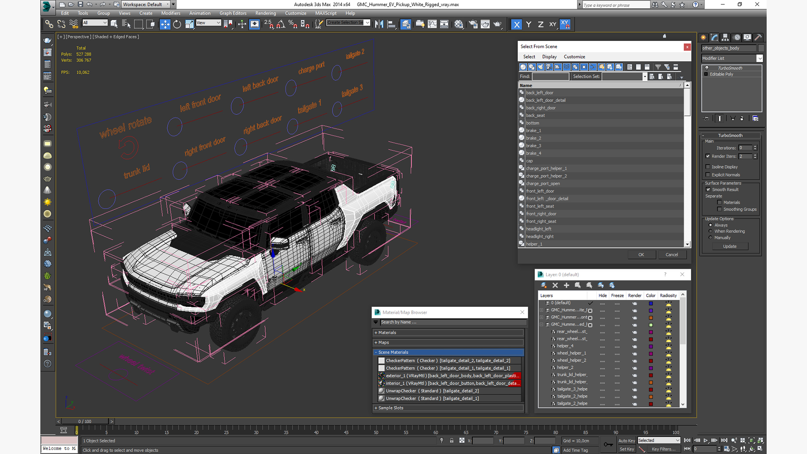Click Create New Layer icon in Layer dialog
Screen dimensions: 807x454
tap(543, 285)
